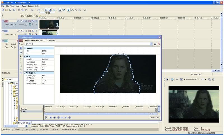
Task: Select the Anchor Creation pen tool
Action: coord(21,56)
